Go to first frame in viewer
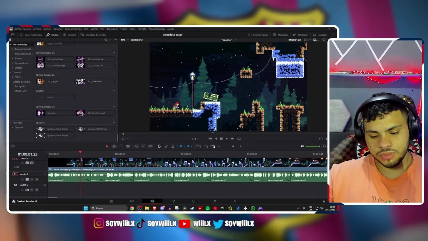428x241 pixels. (210, 139)
